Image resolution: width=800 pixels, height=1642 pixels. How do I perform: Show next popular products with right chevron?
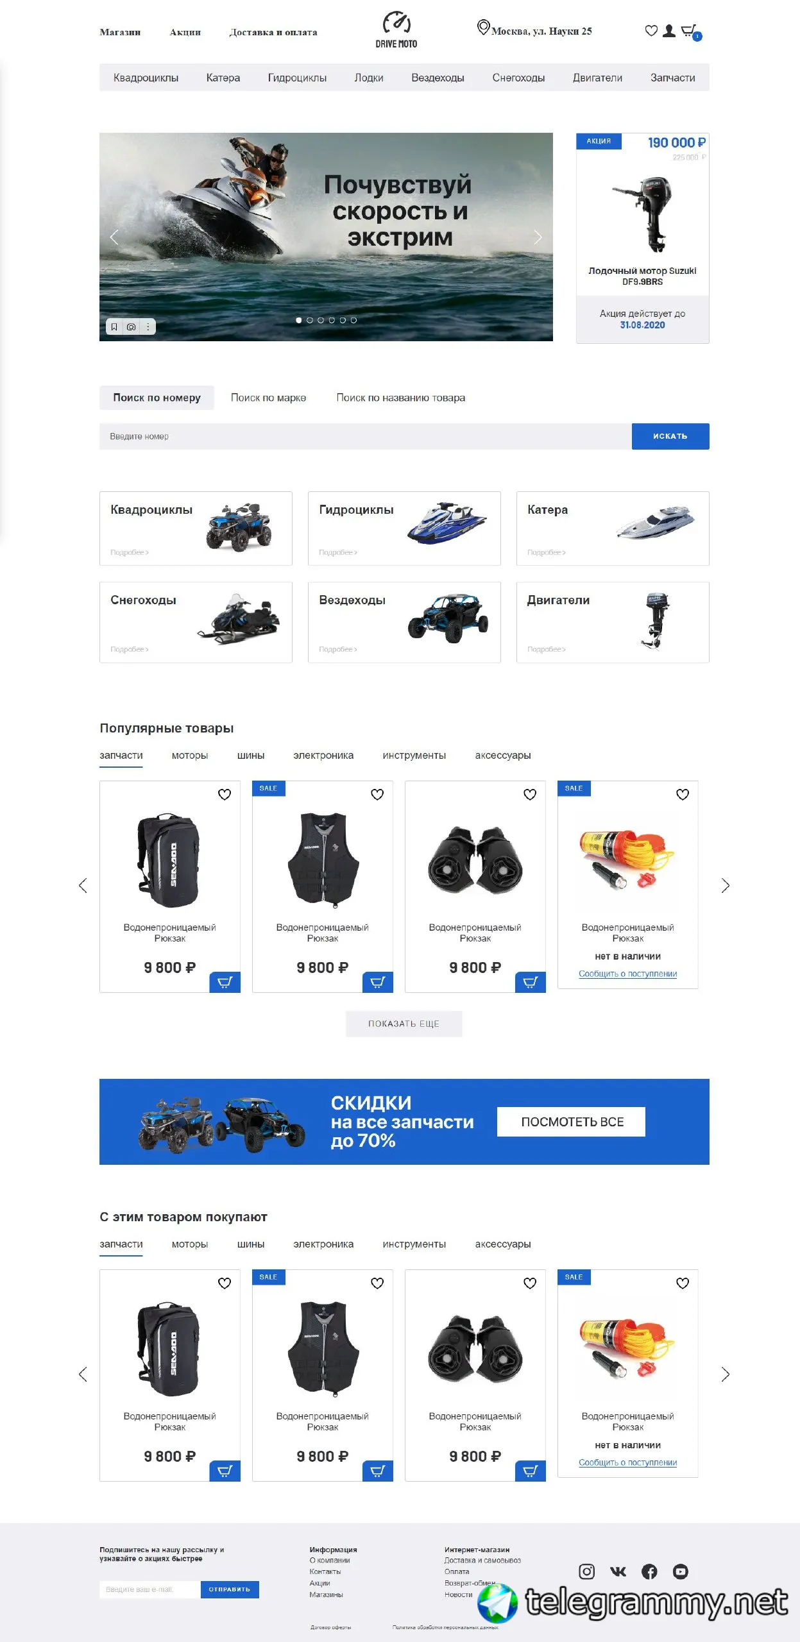(726, 886)
